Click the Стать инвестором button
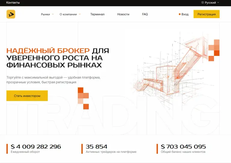231x163 pixels. (27, 96)
